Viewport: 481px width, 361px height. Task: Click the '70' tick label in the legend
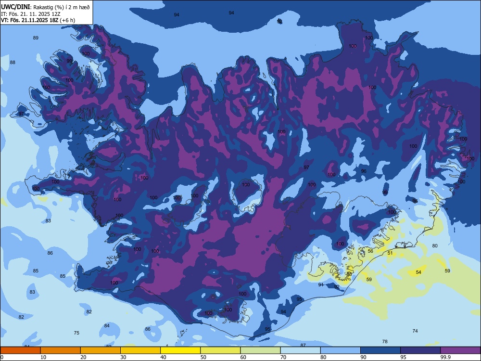click(283, 357)
